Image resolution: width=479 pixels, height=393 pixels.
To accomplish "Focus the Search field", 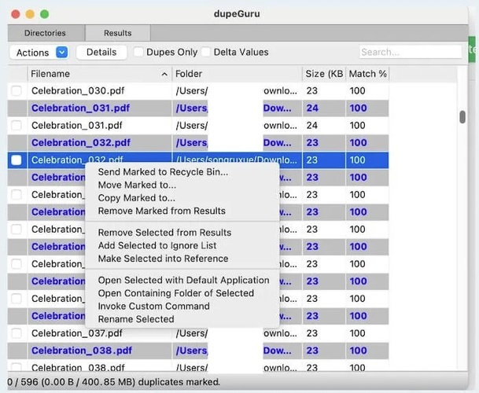I will tap(411, 52).
